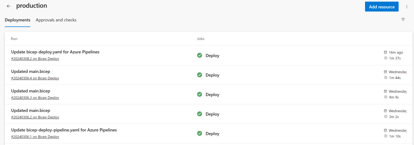Click green success icon for run #20240306.3
Screen dimensions: 414x145
pos(199,95)
